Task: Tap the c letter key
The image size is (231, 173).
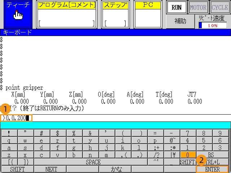Action: click(x=42, y=155)
